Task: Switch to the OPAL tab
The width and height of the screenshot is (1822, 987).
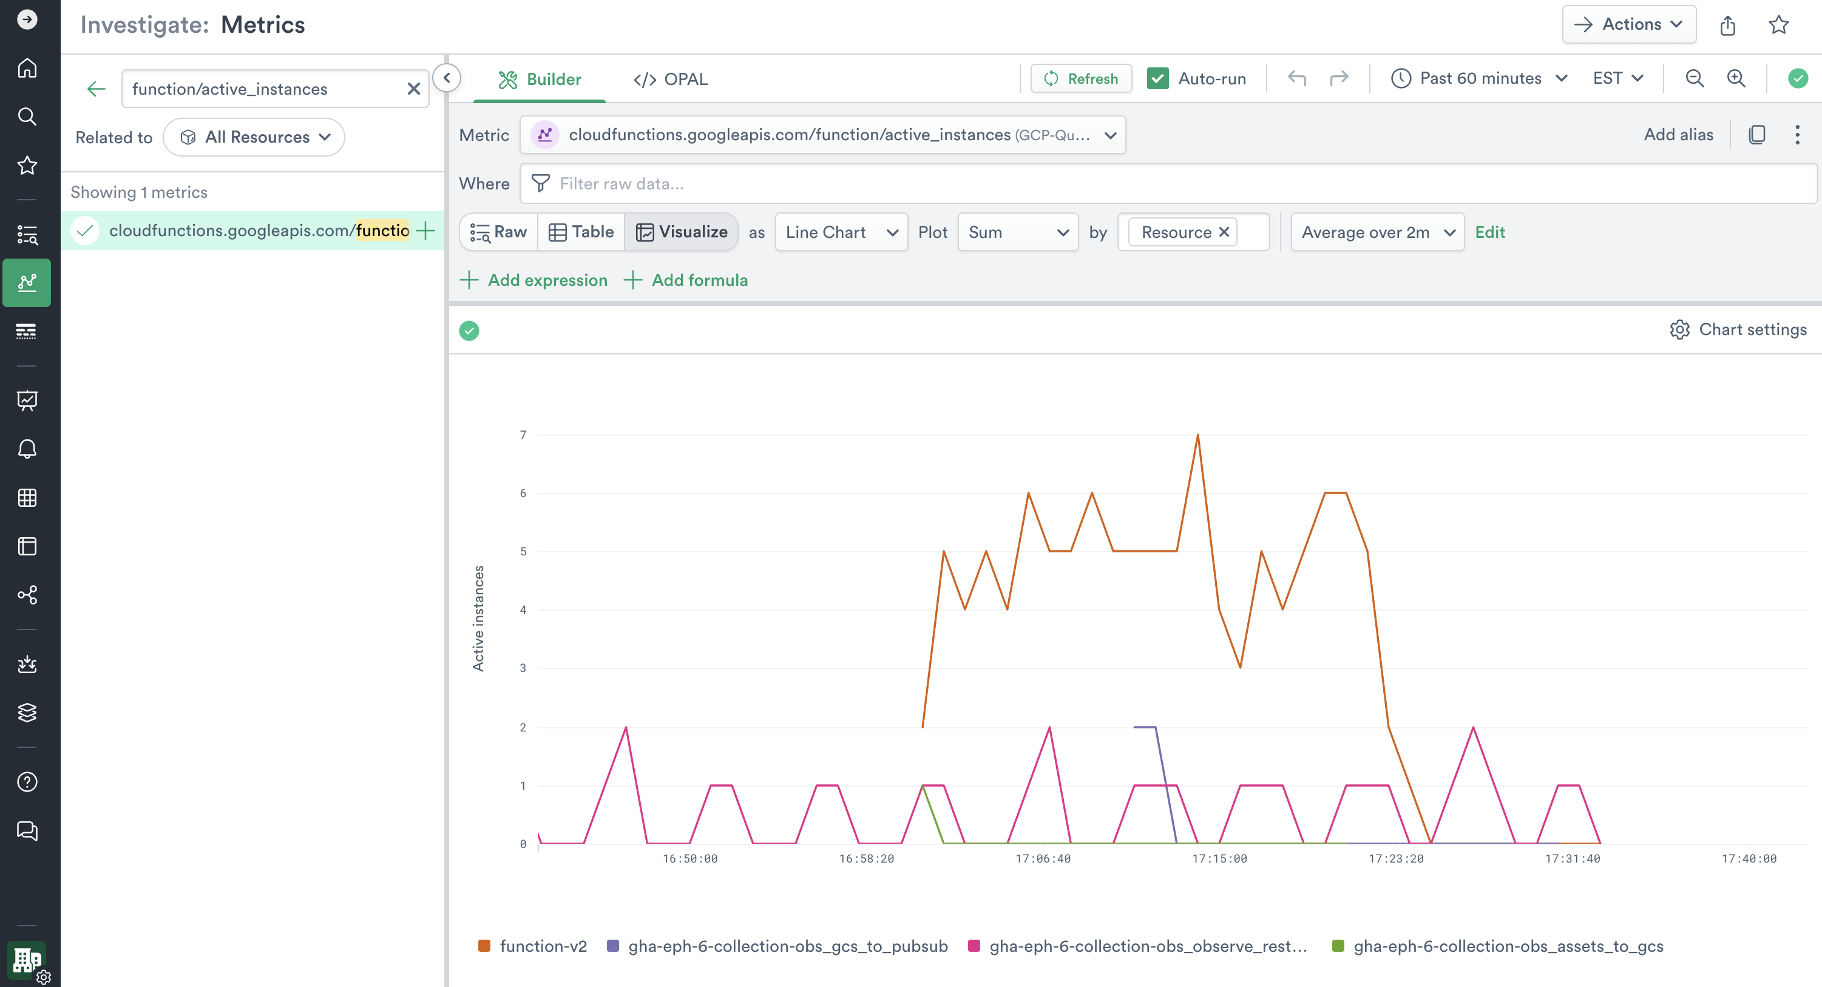Action: (x=671, y=80)
